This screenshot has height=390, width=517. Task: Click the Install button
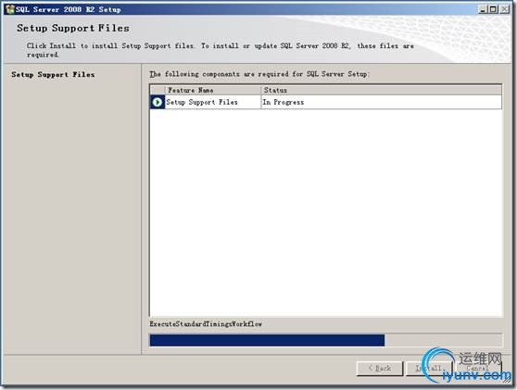pyautogui.click(x=429, y=369)
